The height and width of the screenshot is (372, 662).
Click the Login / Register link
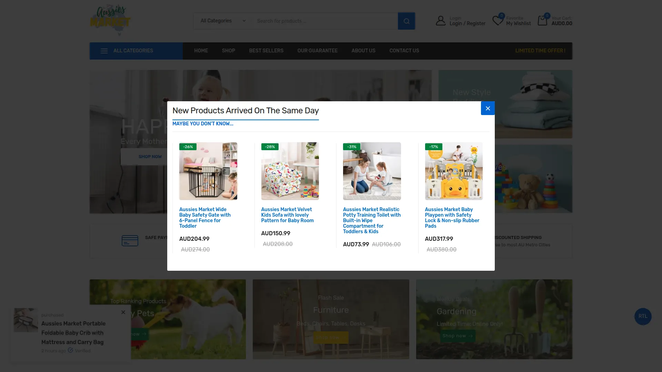467,23
